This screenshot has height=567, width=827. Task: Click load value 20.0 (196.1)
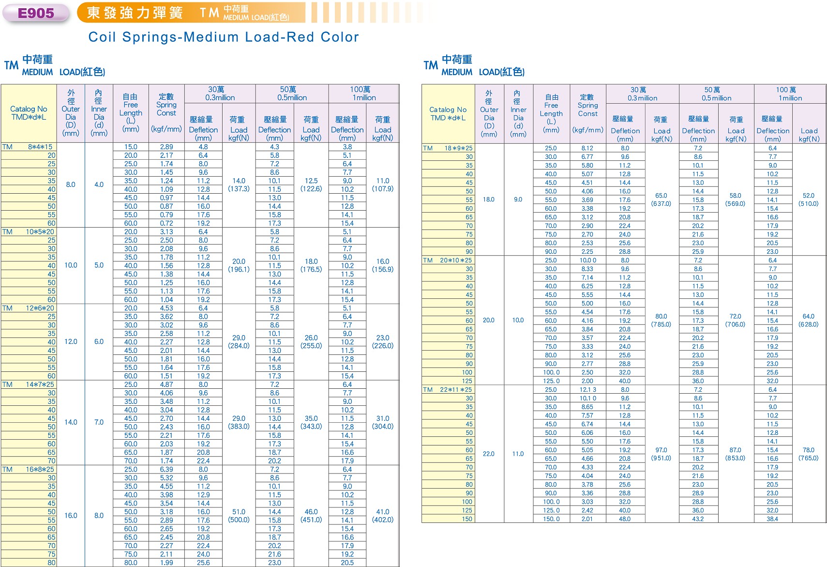pyautogui.click(x=239, y=265)
